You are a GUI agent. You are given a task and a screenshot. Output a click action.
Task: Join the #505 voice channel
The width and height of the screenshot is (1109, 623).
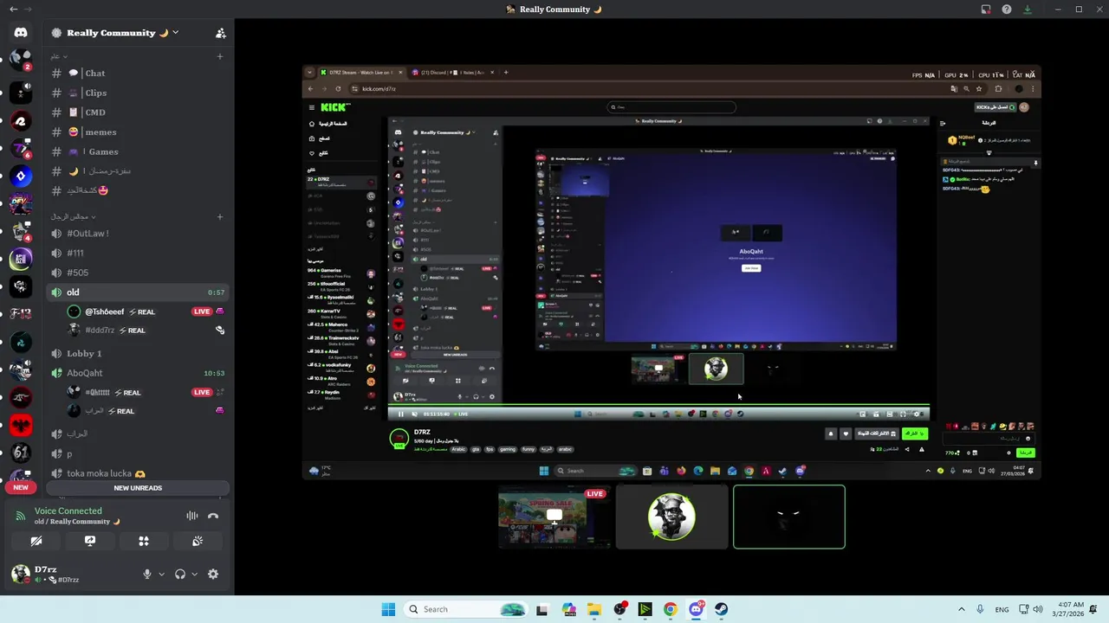139,273
